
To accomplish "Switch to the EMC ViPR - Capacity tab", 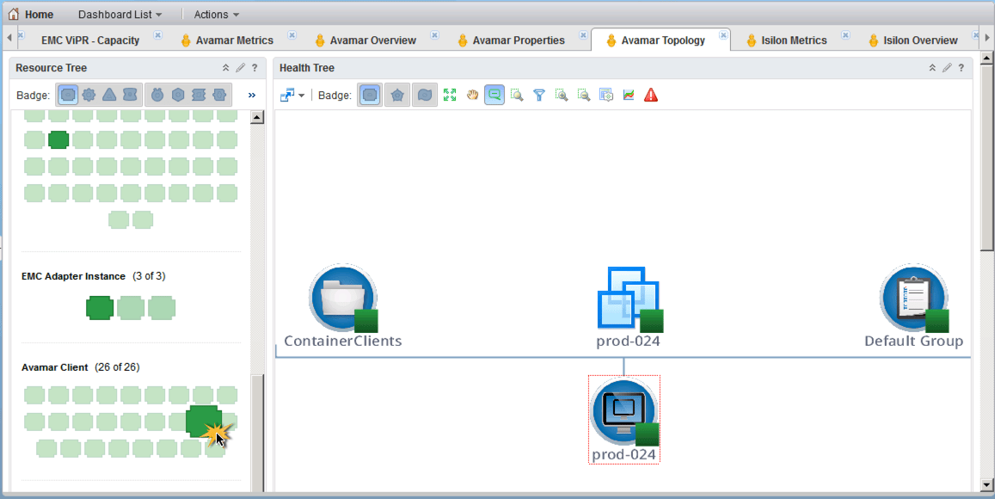I will click(90, 40).
